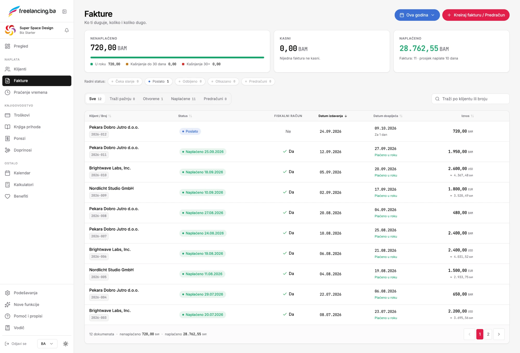Sort by Datum izdavanja column
The image size is (520, 353).
click(333, 116)
